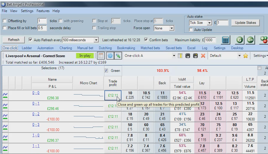
Task: Click the green arrow selection icon
Action: pos(118,56)
